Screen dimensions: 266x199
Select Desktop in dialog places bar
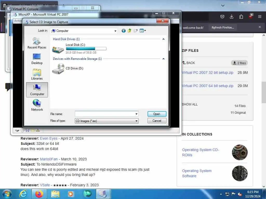point(37,59)
